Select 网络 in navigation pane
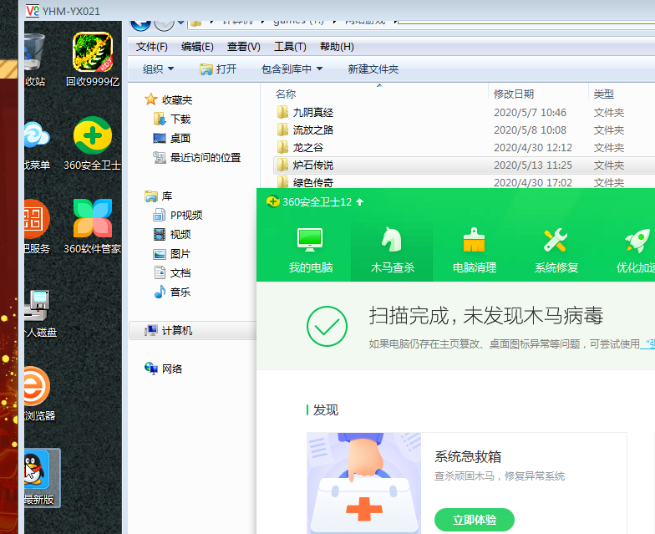The image size is (655, 534). point(163,369)
